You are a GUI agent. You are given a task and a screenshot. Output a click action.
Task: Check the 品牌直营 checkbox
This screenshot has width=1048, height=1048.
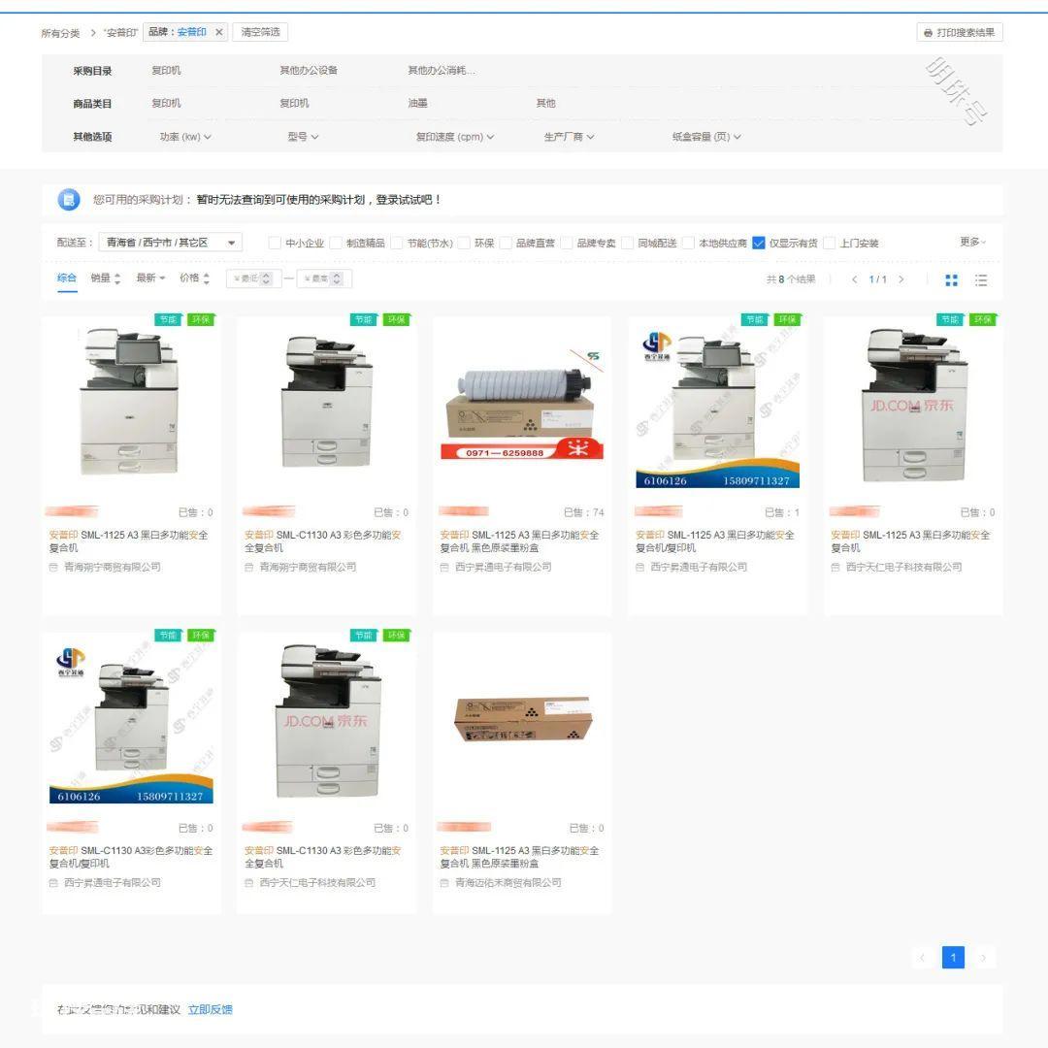click(506, 243)
